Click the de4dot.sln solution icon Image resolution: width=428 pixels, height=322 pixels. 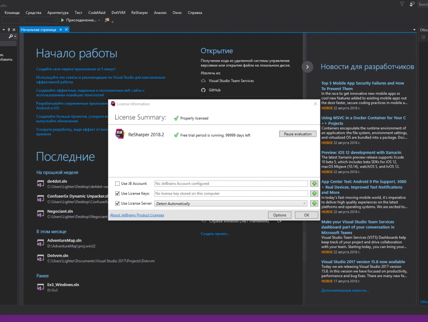41,184
